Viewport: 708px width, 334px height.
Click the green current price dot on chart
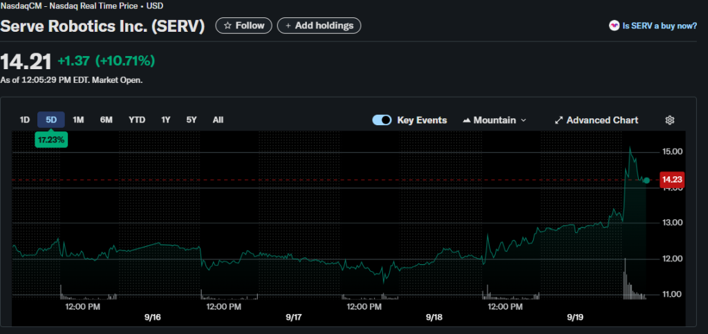point(646,180)
